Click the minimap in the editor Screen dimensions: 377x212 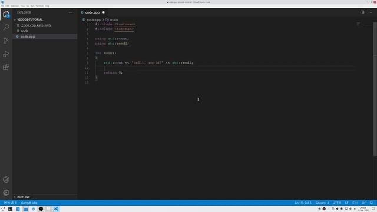[364, 24]
